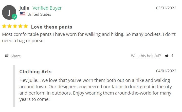Click the share arrow icon
182x112 pixels.
[x=7, y=56]
